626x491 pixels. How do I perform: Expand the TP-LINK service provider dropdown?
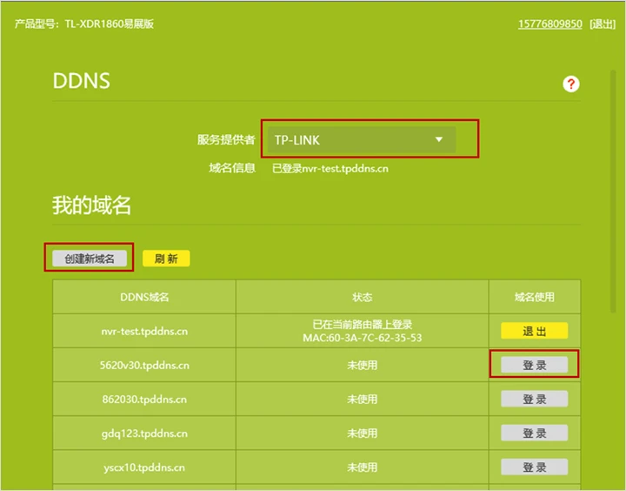point(362,139)
